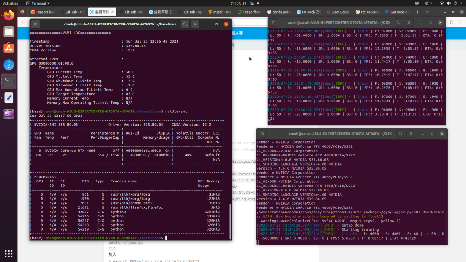This screenshot has height=262, width=466.
Task: Expand the Firefox list all tabs chevron
Action: tap(427, 12)
